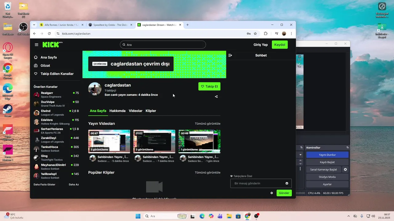Open Chrome profile avatar
Screen dimensions: 394x221
point(284,33)
